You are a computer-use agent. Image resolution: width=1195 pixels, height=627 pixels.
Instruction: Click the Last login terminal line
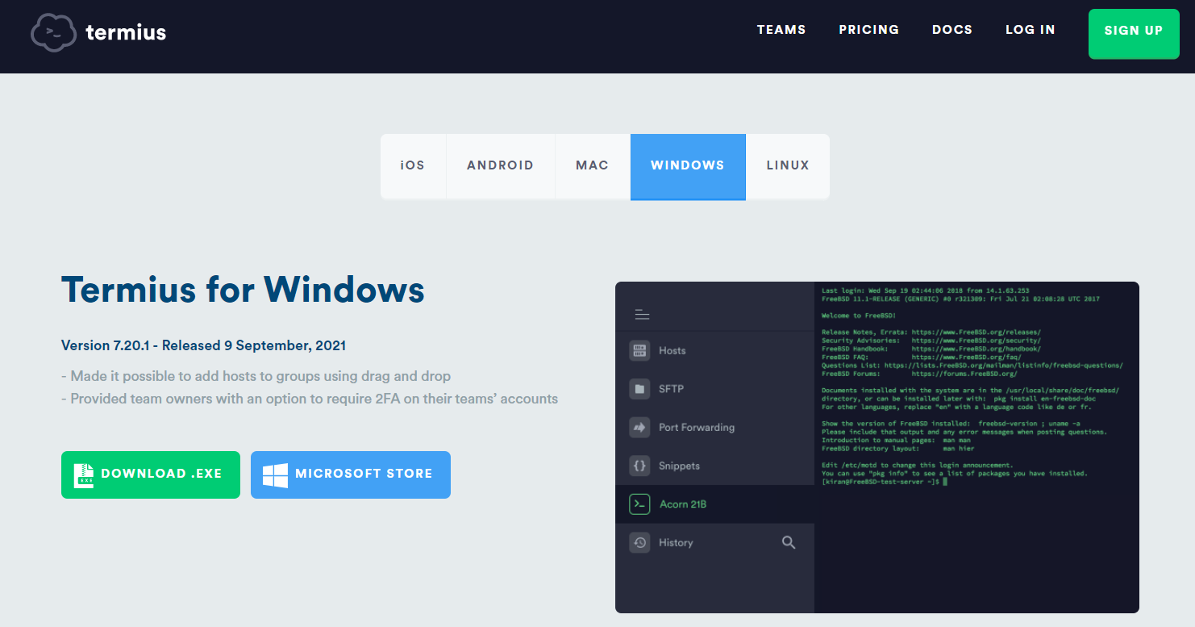point(926,291)
